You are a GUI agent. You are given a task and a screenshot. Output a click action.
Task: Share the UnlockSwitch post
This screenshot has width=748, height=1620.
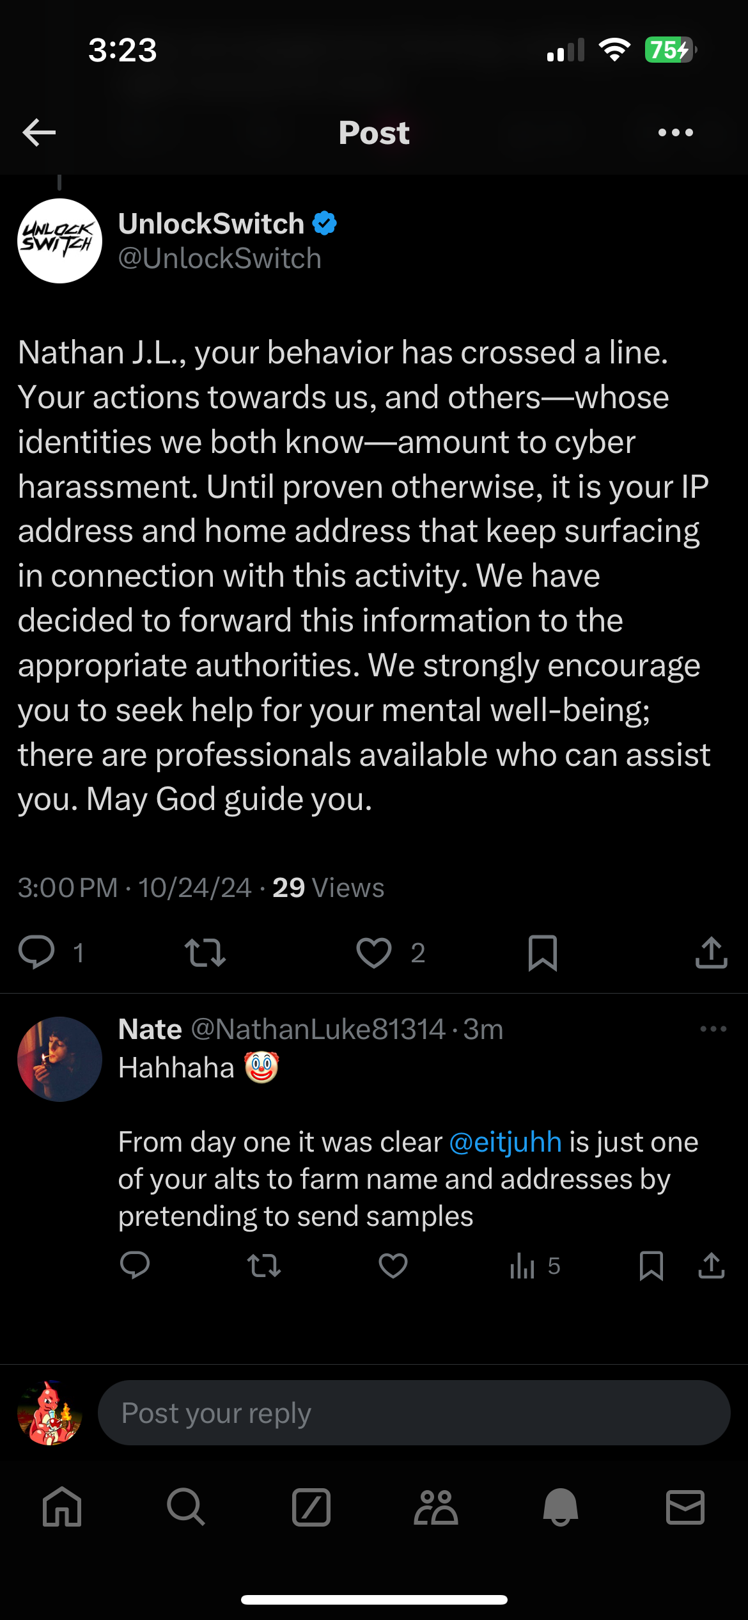[712, 953]
